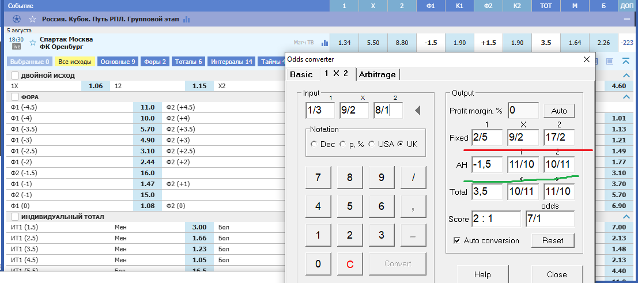The image size is (638, 283).
Task: Collapse the league block with the minus icon
Action: pyautogui.click(x=626, y=19)
